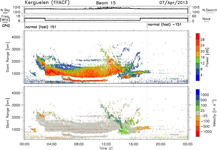Click the "20" Power colorbar label

202,51
